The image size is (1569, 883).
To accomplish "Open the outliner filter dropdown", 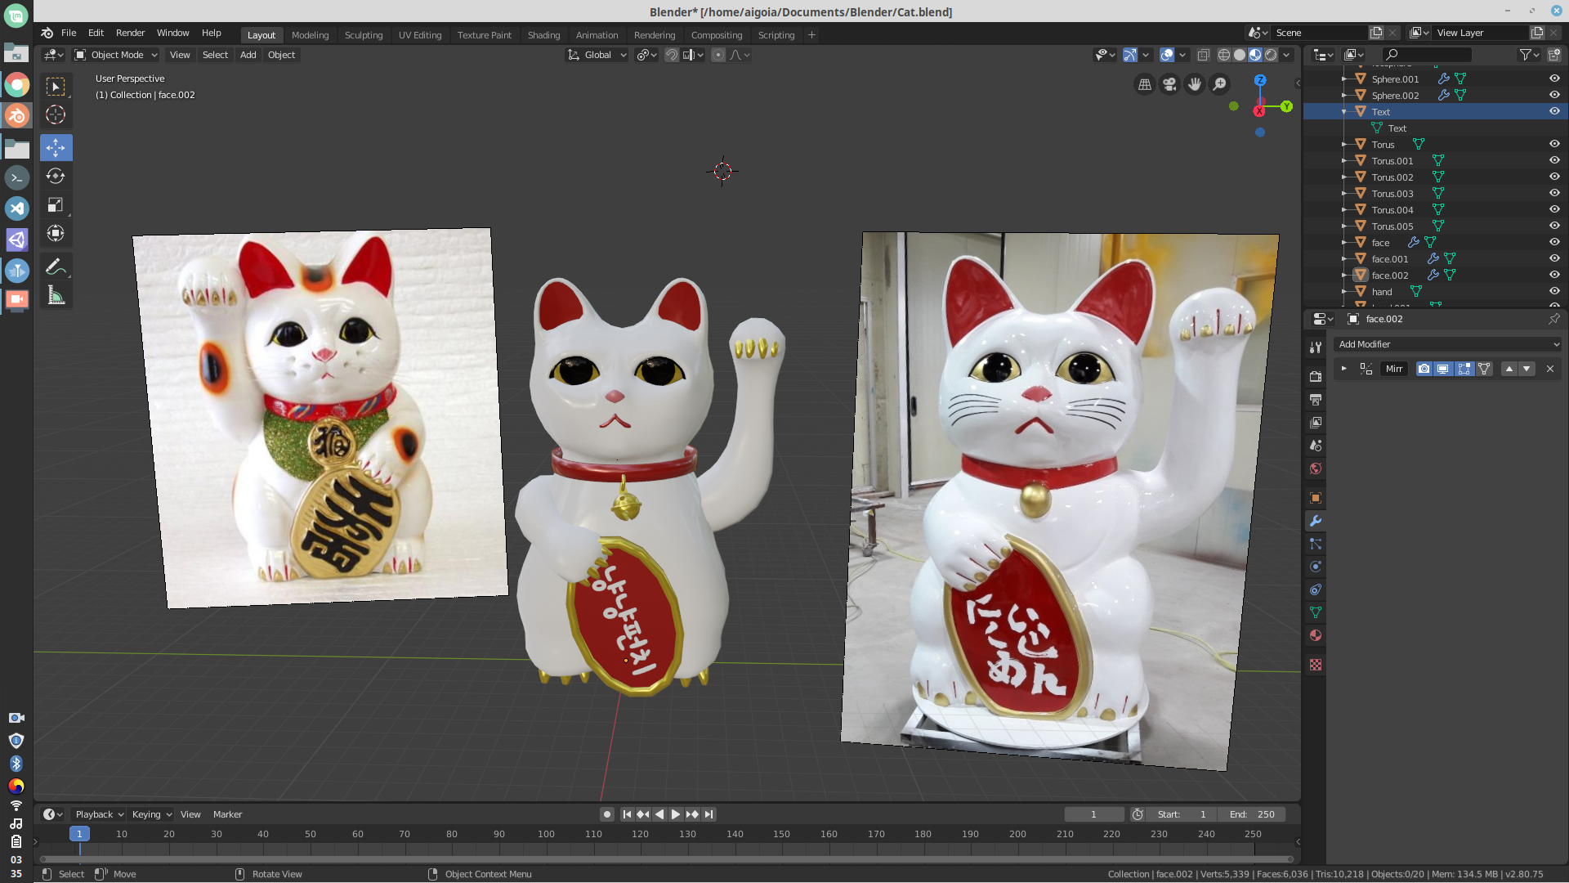I will pyautogui.click(x=1529, y=55).
